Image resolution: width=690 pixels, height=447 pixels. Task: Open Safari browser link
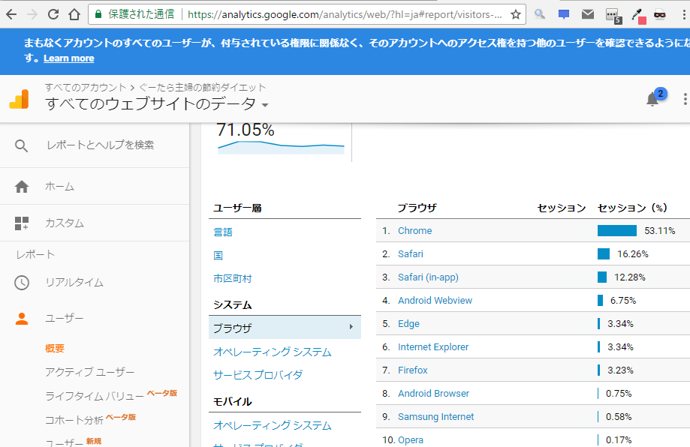point(410,253)
